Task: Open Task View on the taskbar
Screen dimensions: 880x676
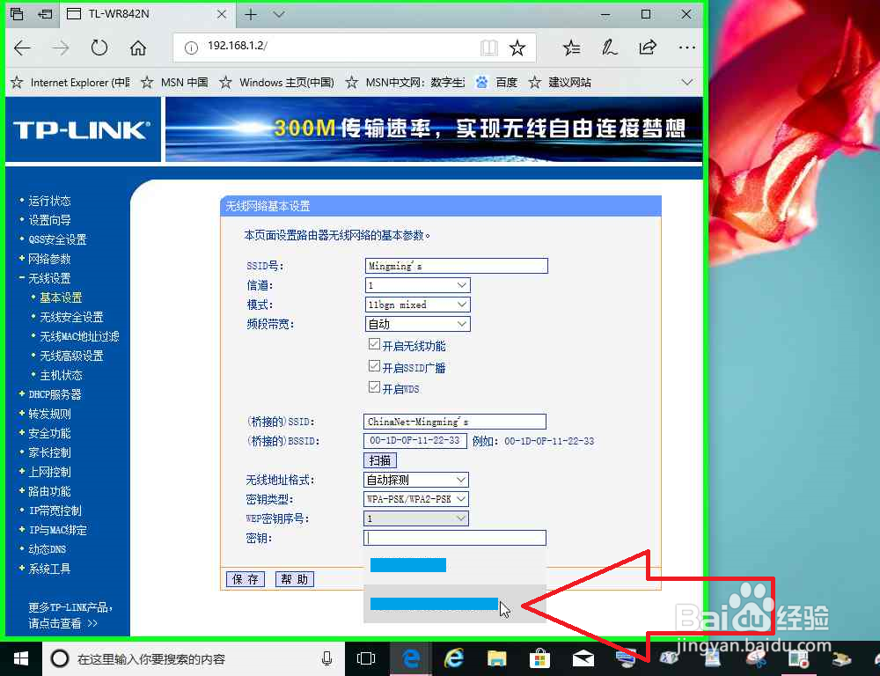Action: click(x=366, y=658)
